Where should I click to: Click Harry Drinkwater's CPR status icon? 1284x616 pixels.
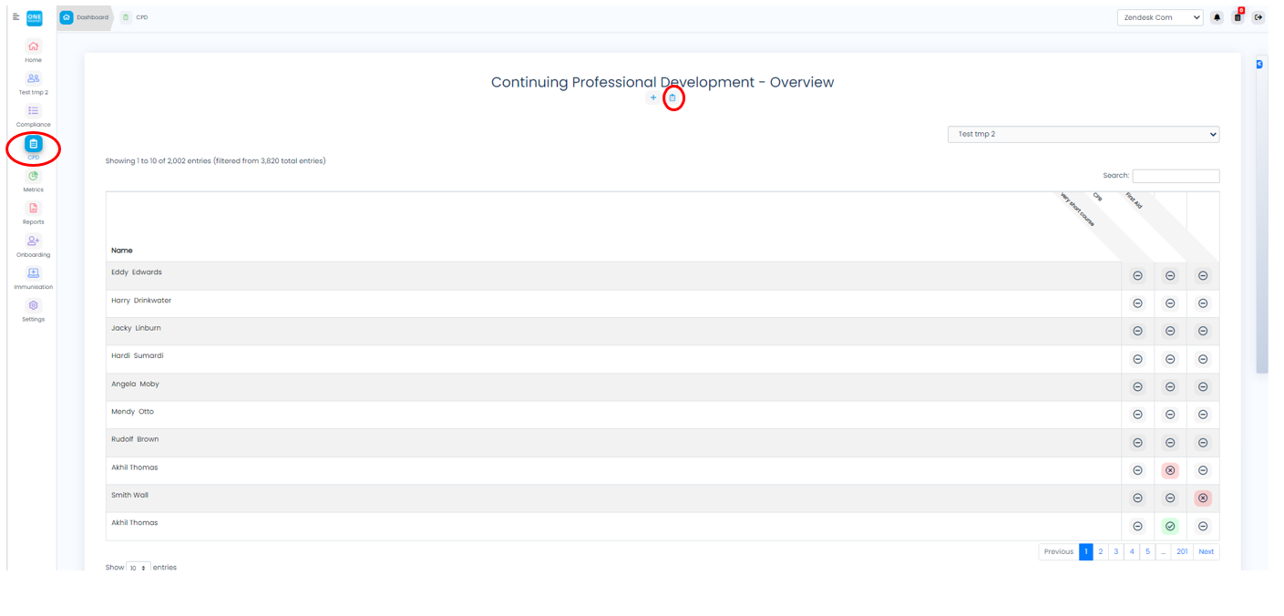click(x=1170, y=303)
